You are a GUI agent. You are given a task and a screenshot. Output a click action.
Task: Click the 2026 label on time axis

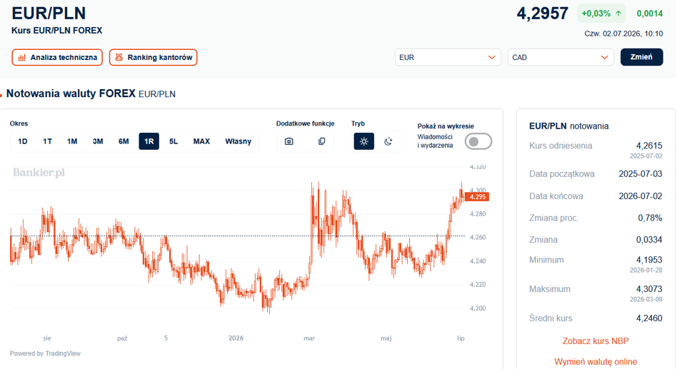236,338
